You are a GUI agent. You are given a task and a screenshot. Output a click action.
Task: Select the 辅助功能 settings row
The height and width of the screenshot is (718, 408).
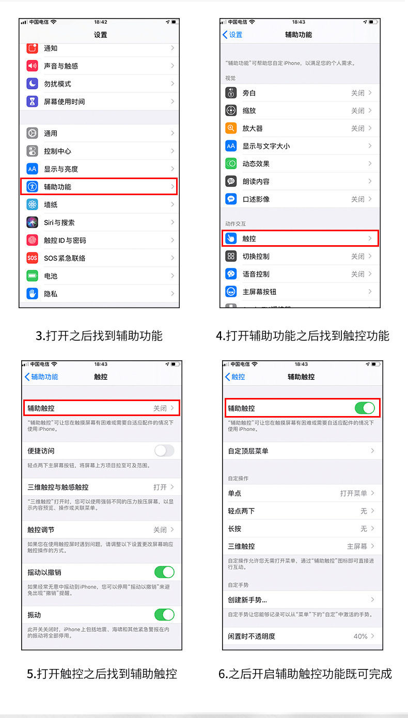[x=99, y=187]
